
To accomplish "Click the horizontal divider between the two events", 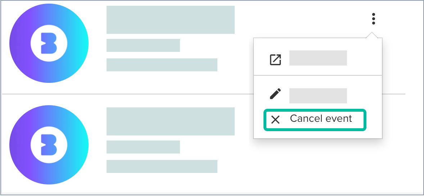I will coord(126,94).
